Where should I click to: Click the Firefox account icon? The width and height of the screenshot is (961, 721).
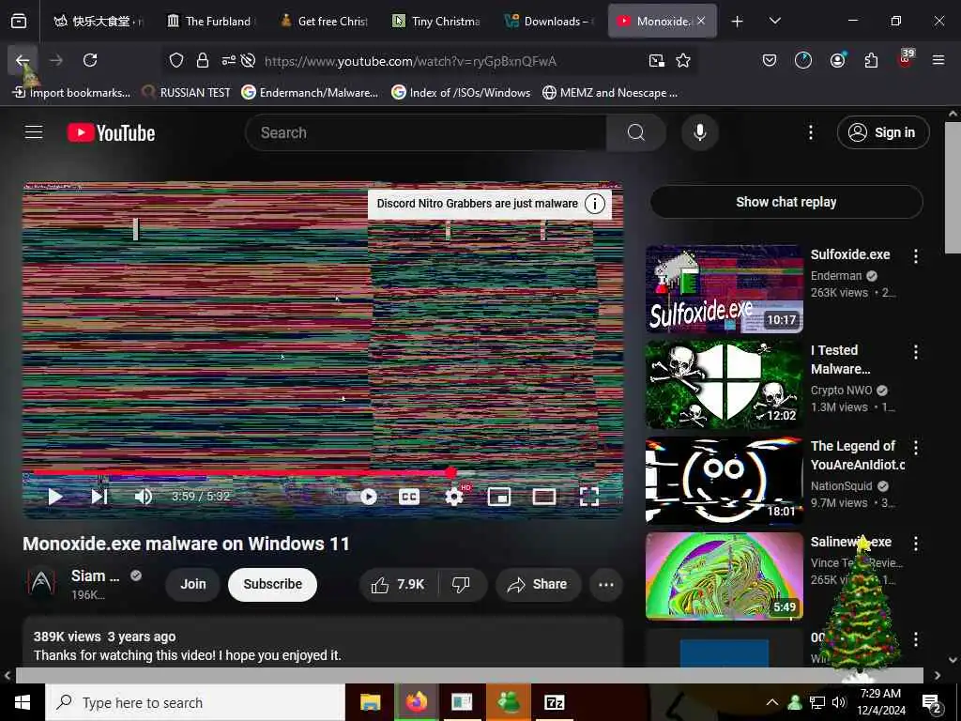coord(837,60)
